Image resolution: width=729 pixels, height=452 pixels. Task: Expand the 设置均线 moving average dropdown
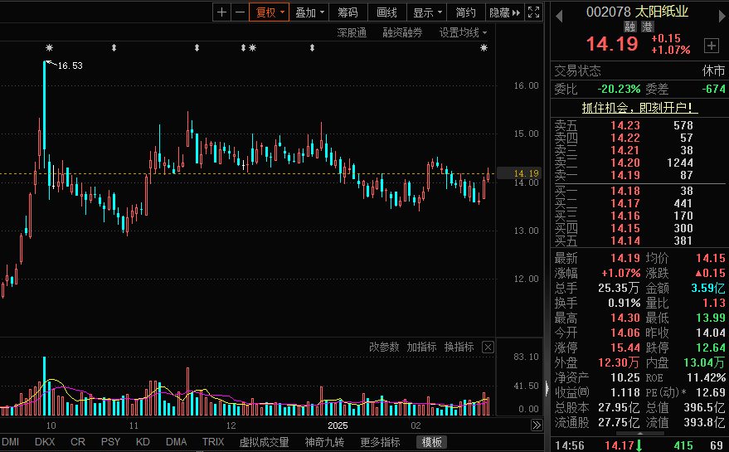(463, 32)
